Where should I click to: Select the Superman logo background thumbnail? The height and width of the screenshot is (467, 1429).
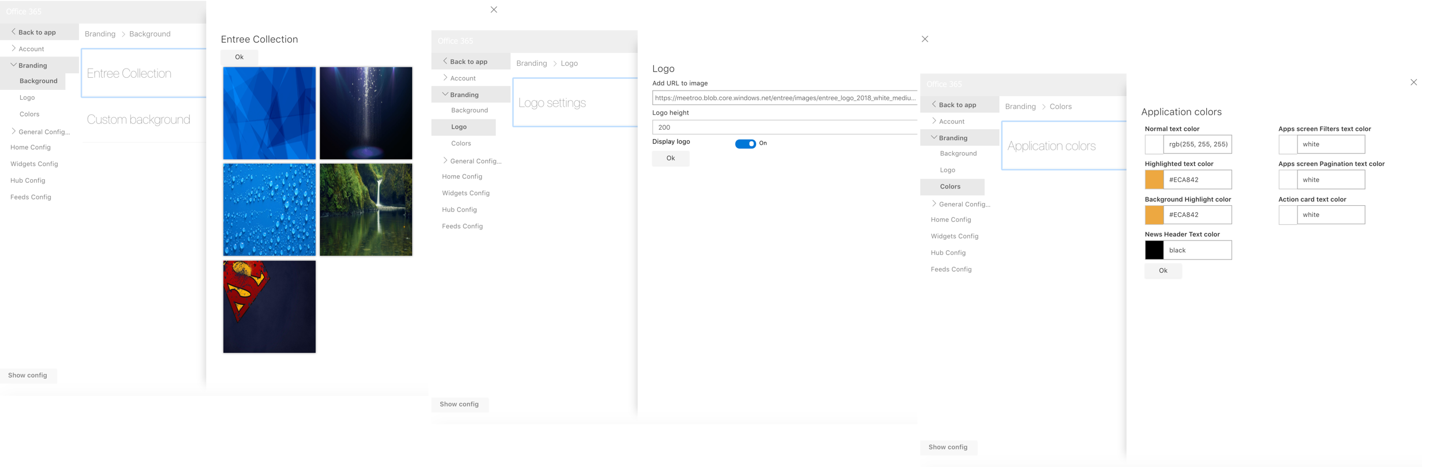click(x=270, y=307)
